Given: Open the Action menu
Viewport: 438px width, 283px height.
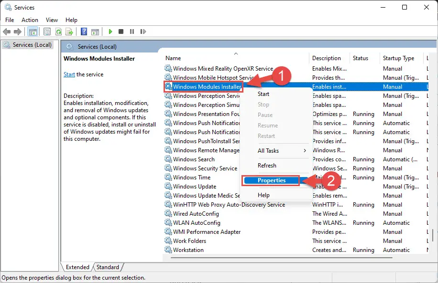Looking at the screenshot, I should pos(30,20).
